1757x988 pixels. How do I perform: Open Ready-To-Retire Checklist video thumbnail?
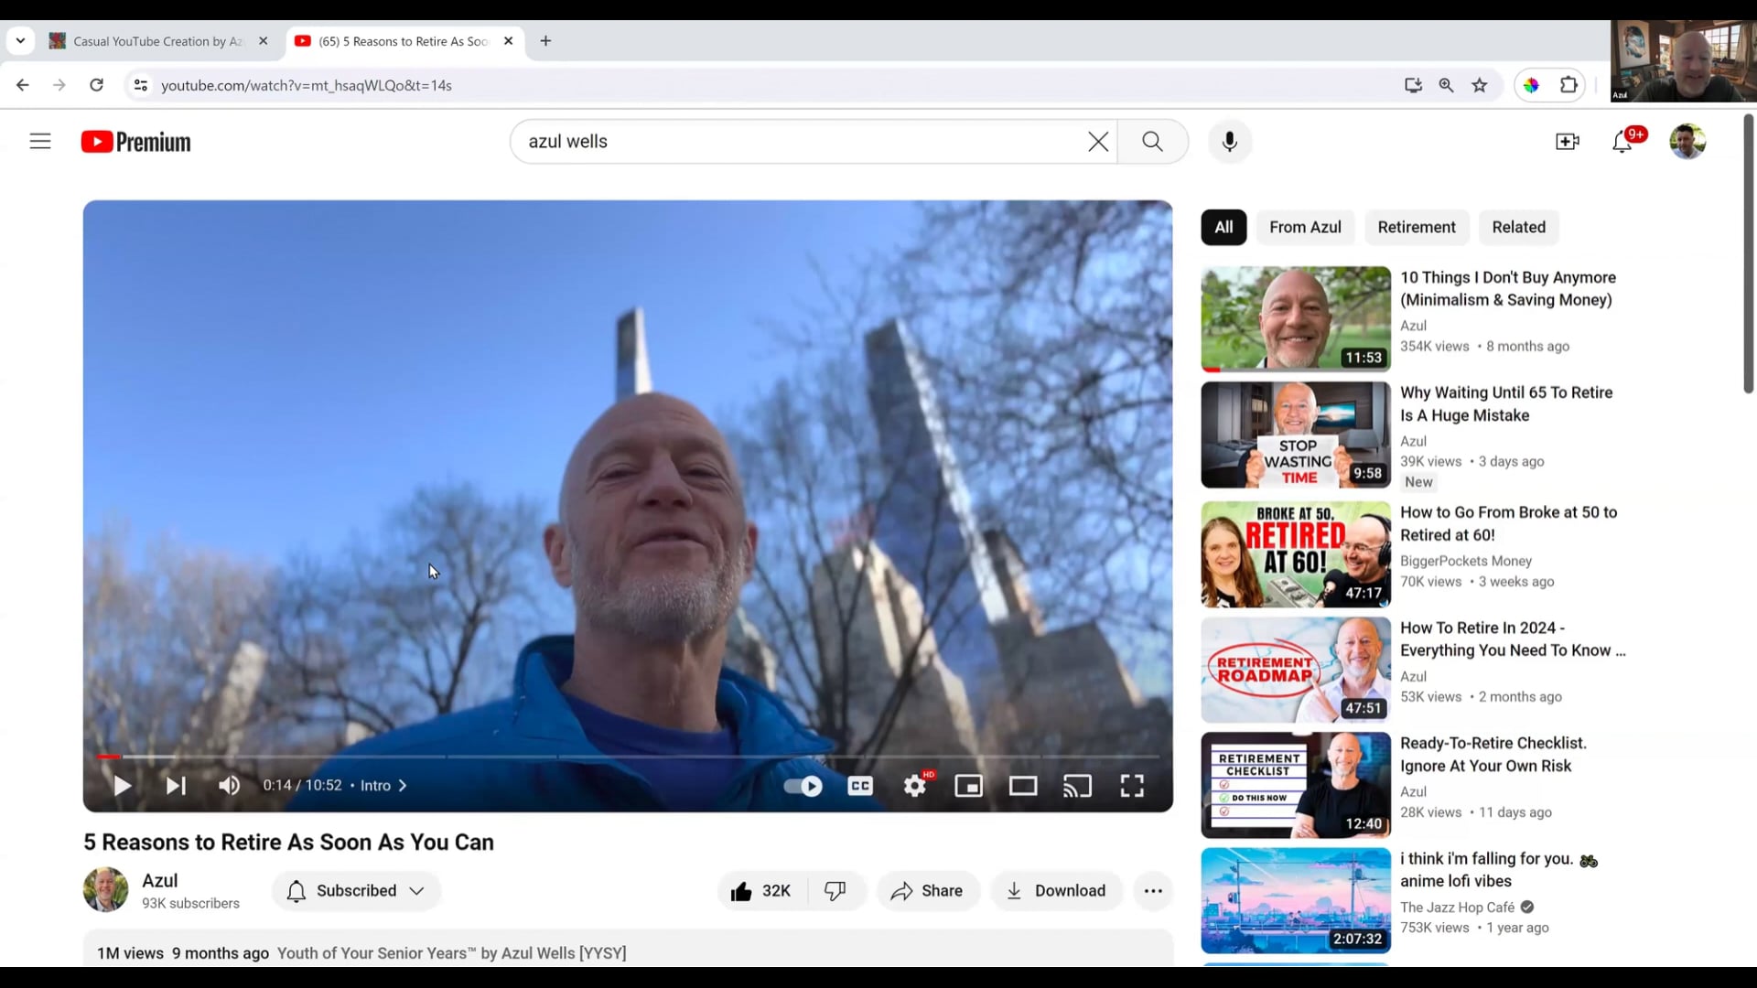pyautogui.click(x=1295, y=785)
